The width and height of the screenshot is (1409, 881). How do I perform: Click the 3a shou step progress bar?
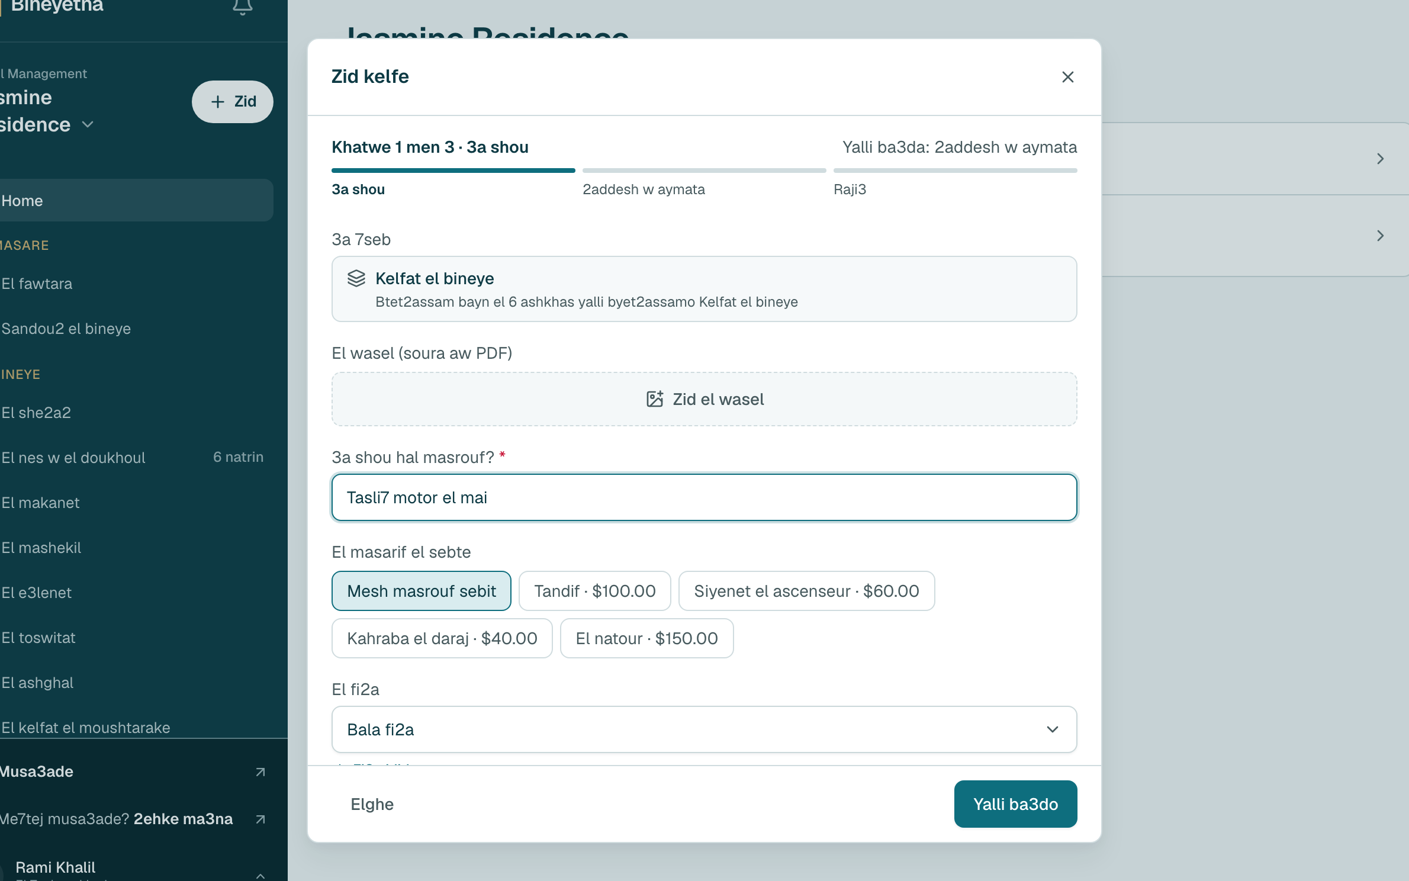click(x=453, y=171)
